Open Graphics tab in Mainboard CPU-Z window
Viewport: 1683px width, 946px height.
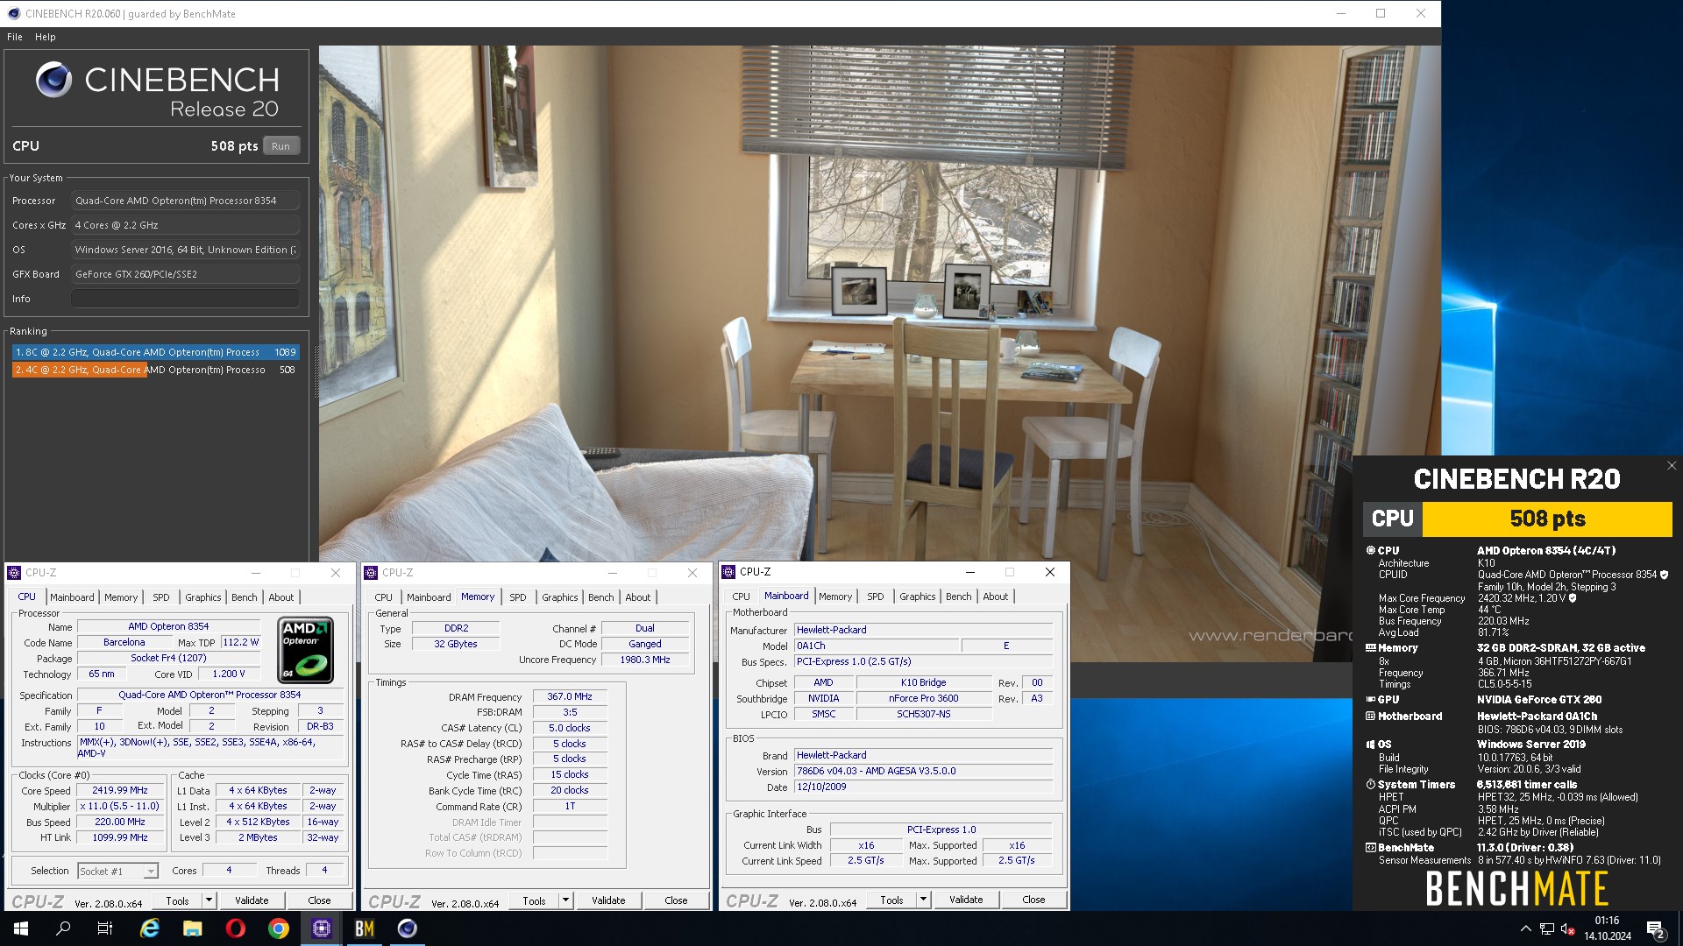pyautogui.click(x=918, y=597)
